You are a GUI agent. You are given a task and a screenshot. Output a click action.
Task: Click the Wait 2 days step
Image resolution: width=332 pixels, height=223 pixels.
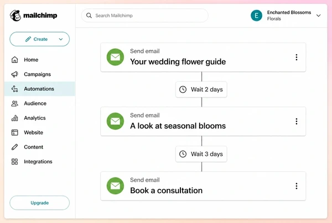[x=201, y=89]
